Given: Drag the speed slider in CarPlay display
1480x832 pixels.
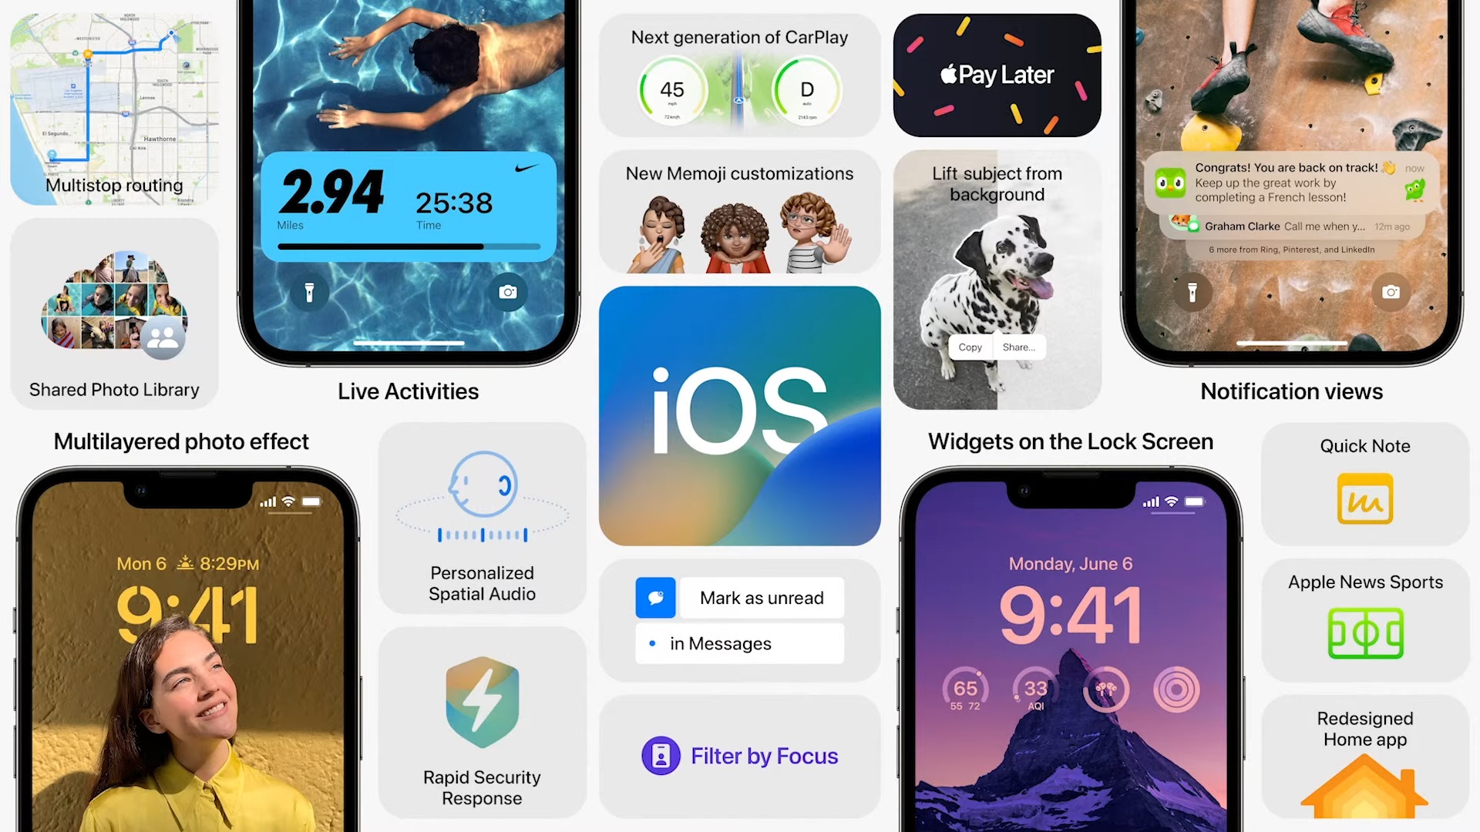Looking at the screenshot, I should coord(672,89).
